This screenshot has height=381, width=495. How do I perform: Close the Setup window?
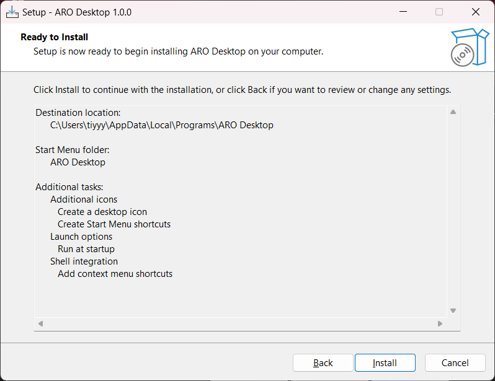(475, 12)
